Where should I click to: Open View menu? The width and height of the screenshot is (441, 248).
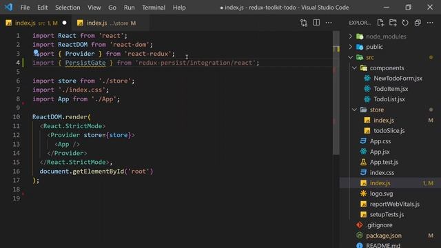coord(94,8)
